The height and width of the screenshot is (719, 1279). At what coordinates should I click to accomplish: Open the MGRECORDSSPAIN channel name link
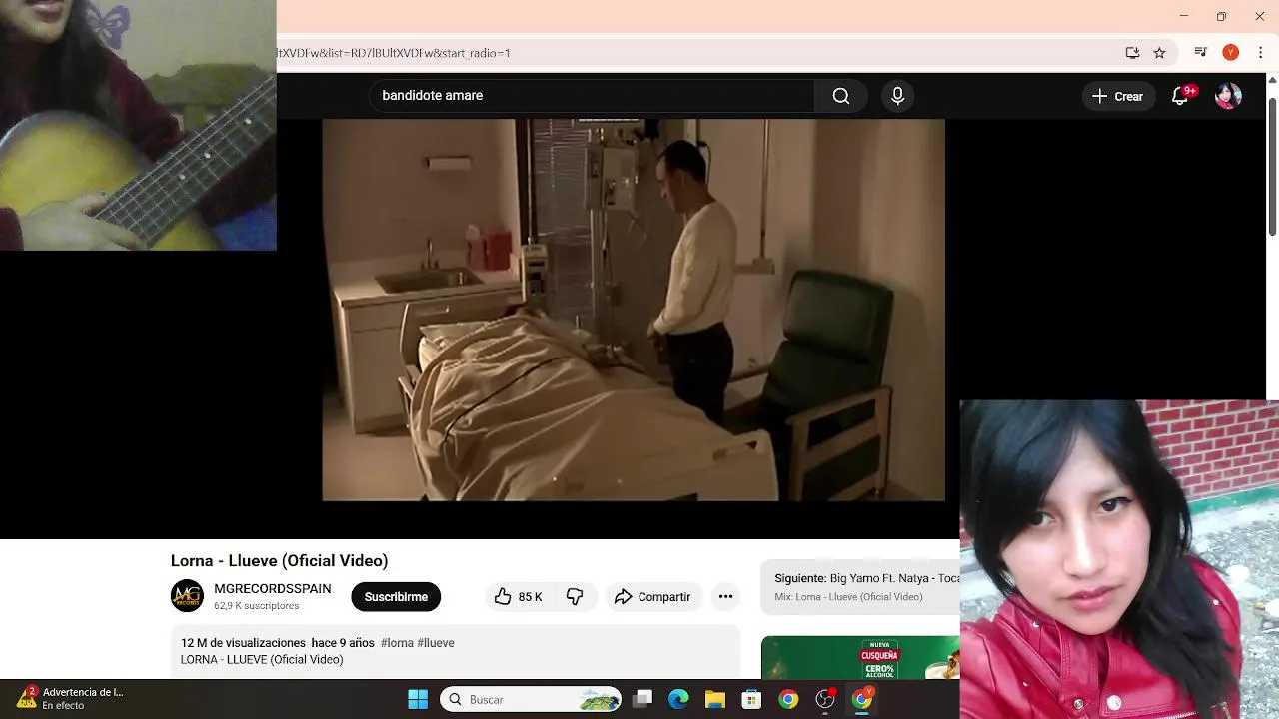273,589
